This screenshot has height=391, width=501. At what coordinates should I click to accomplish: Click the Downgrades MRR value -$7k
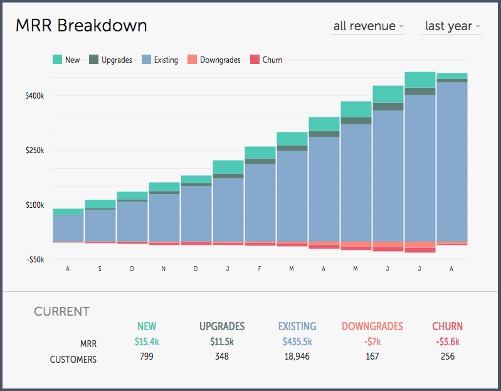pos(372,342)
